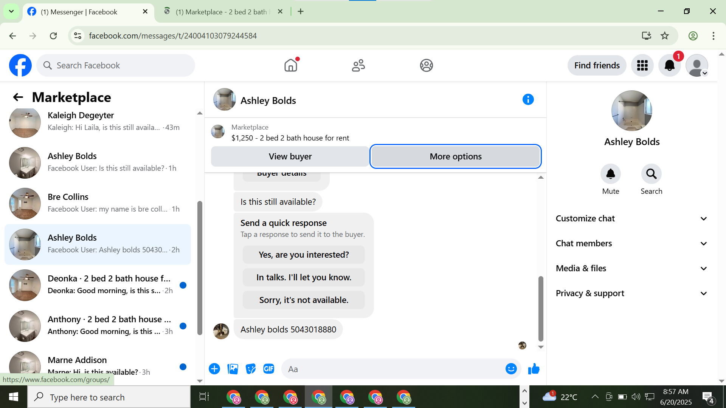Click the View buyer button
The height and width of the screenshot is (408, 726).
290,156
